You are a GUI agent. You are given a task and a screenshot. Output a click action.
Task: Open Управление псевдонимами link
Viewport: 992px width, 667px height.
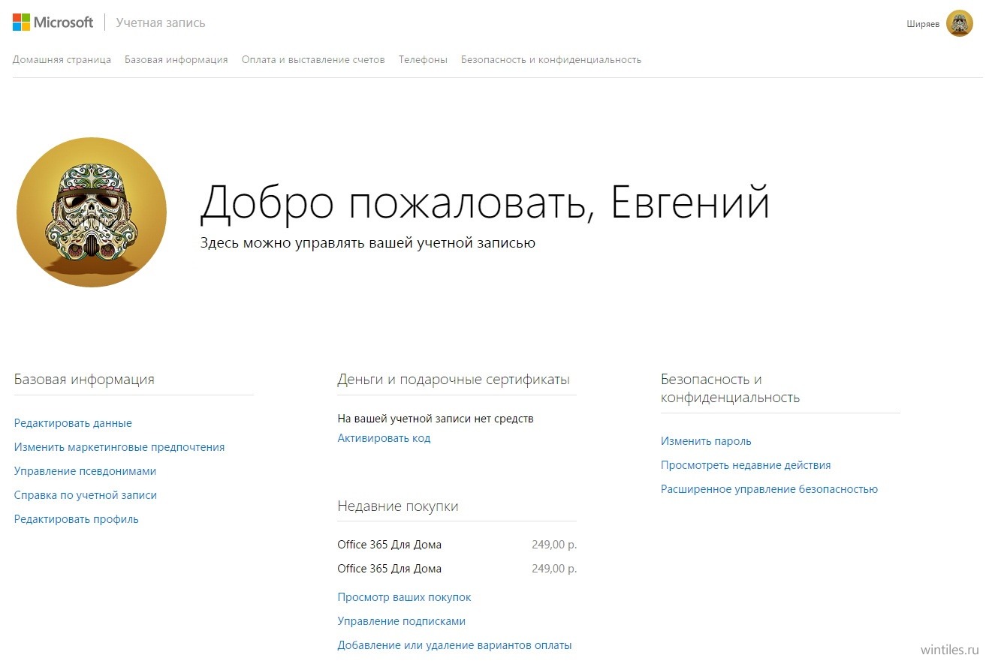pos(85,471)
